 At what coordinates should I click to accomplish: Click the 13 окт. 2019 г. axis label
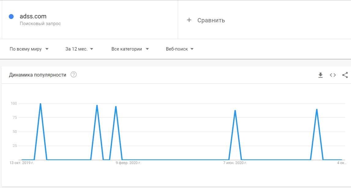22,163
